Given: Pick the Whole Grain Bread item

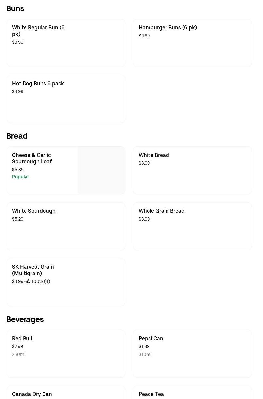Looking at the screenshot, I should click(192, 226).
